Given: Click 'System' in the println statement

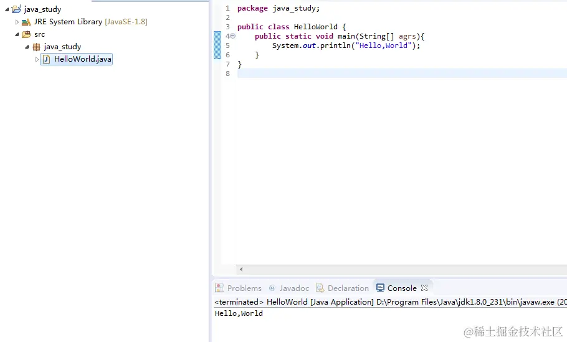Looking at the screenshot, I should point(285,45).
